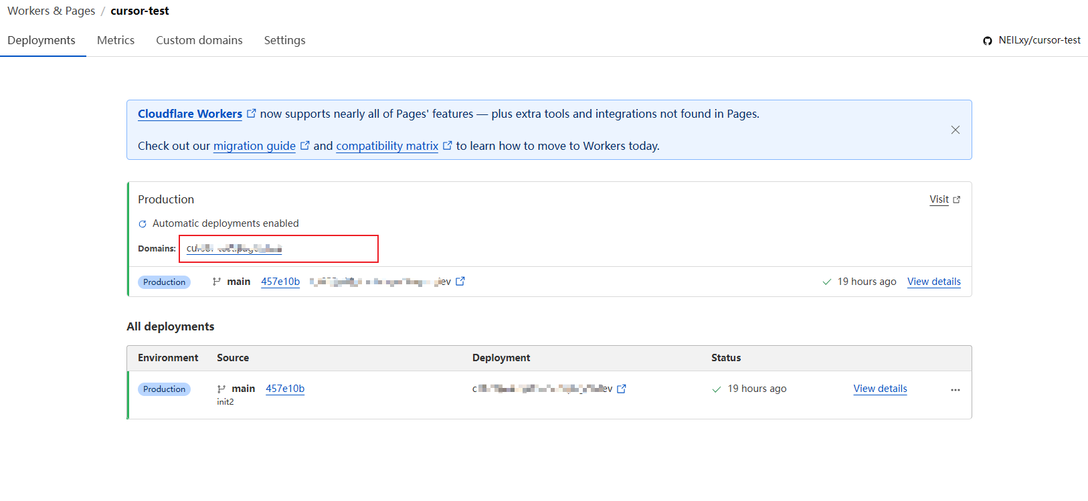The width and height of the screenshot is (1088, 501).
Task: Go to the Settings tab
Action: (x=284, y=40)
